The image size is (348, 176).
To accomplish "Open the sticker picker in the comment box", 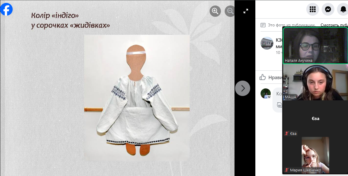I will click(279, 105).
